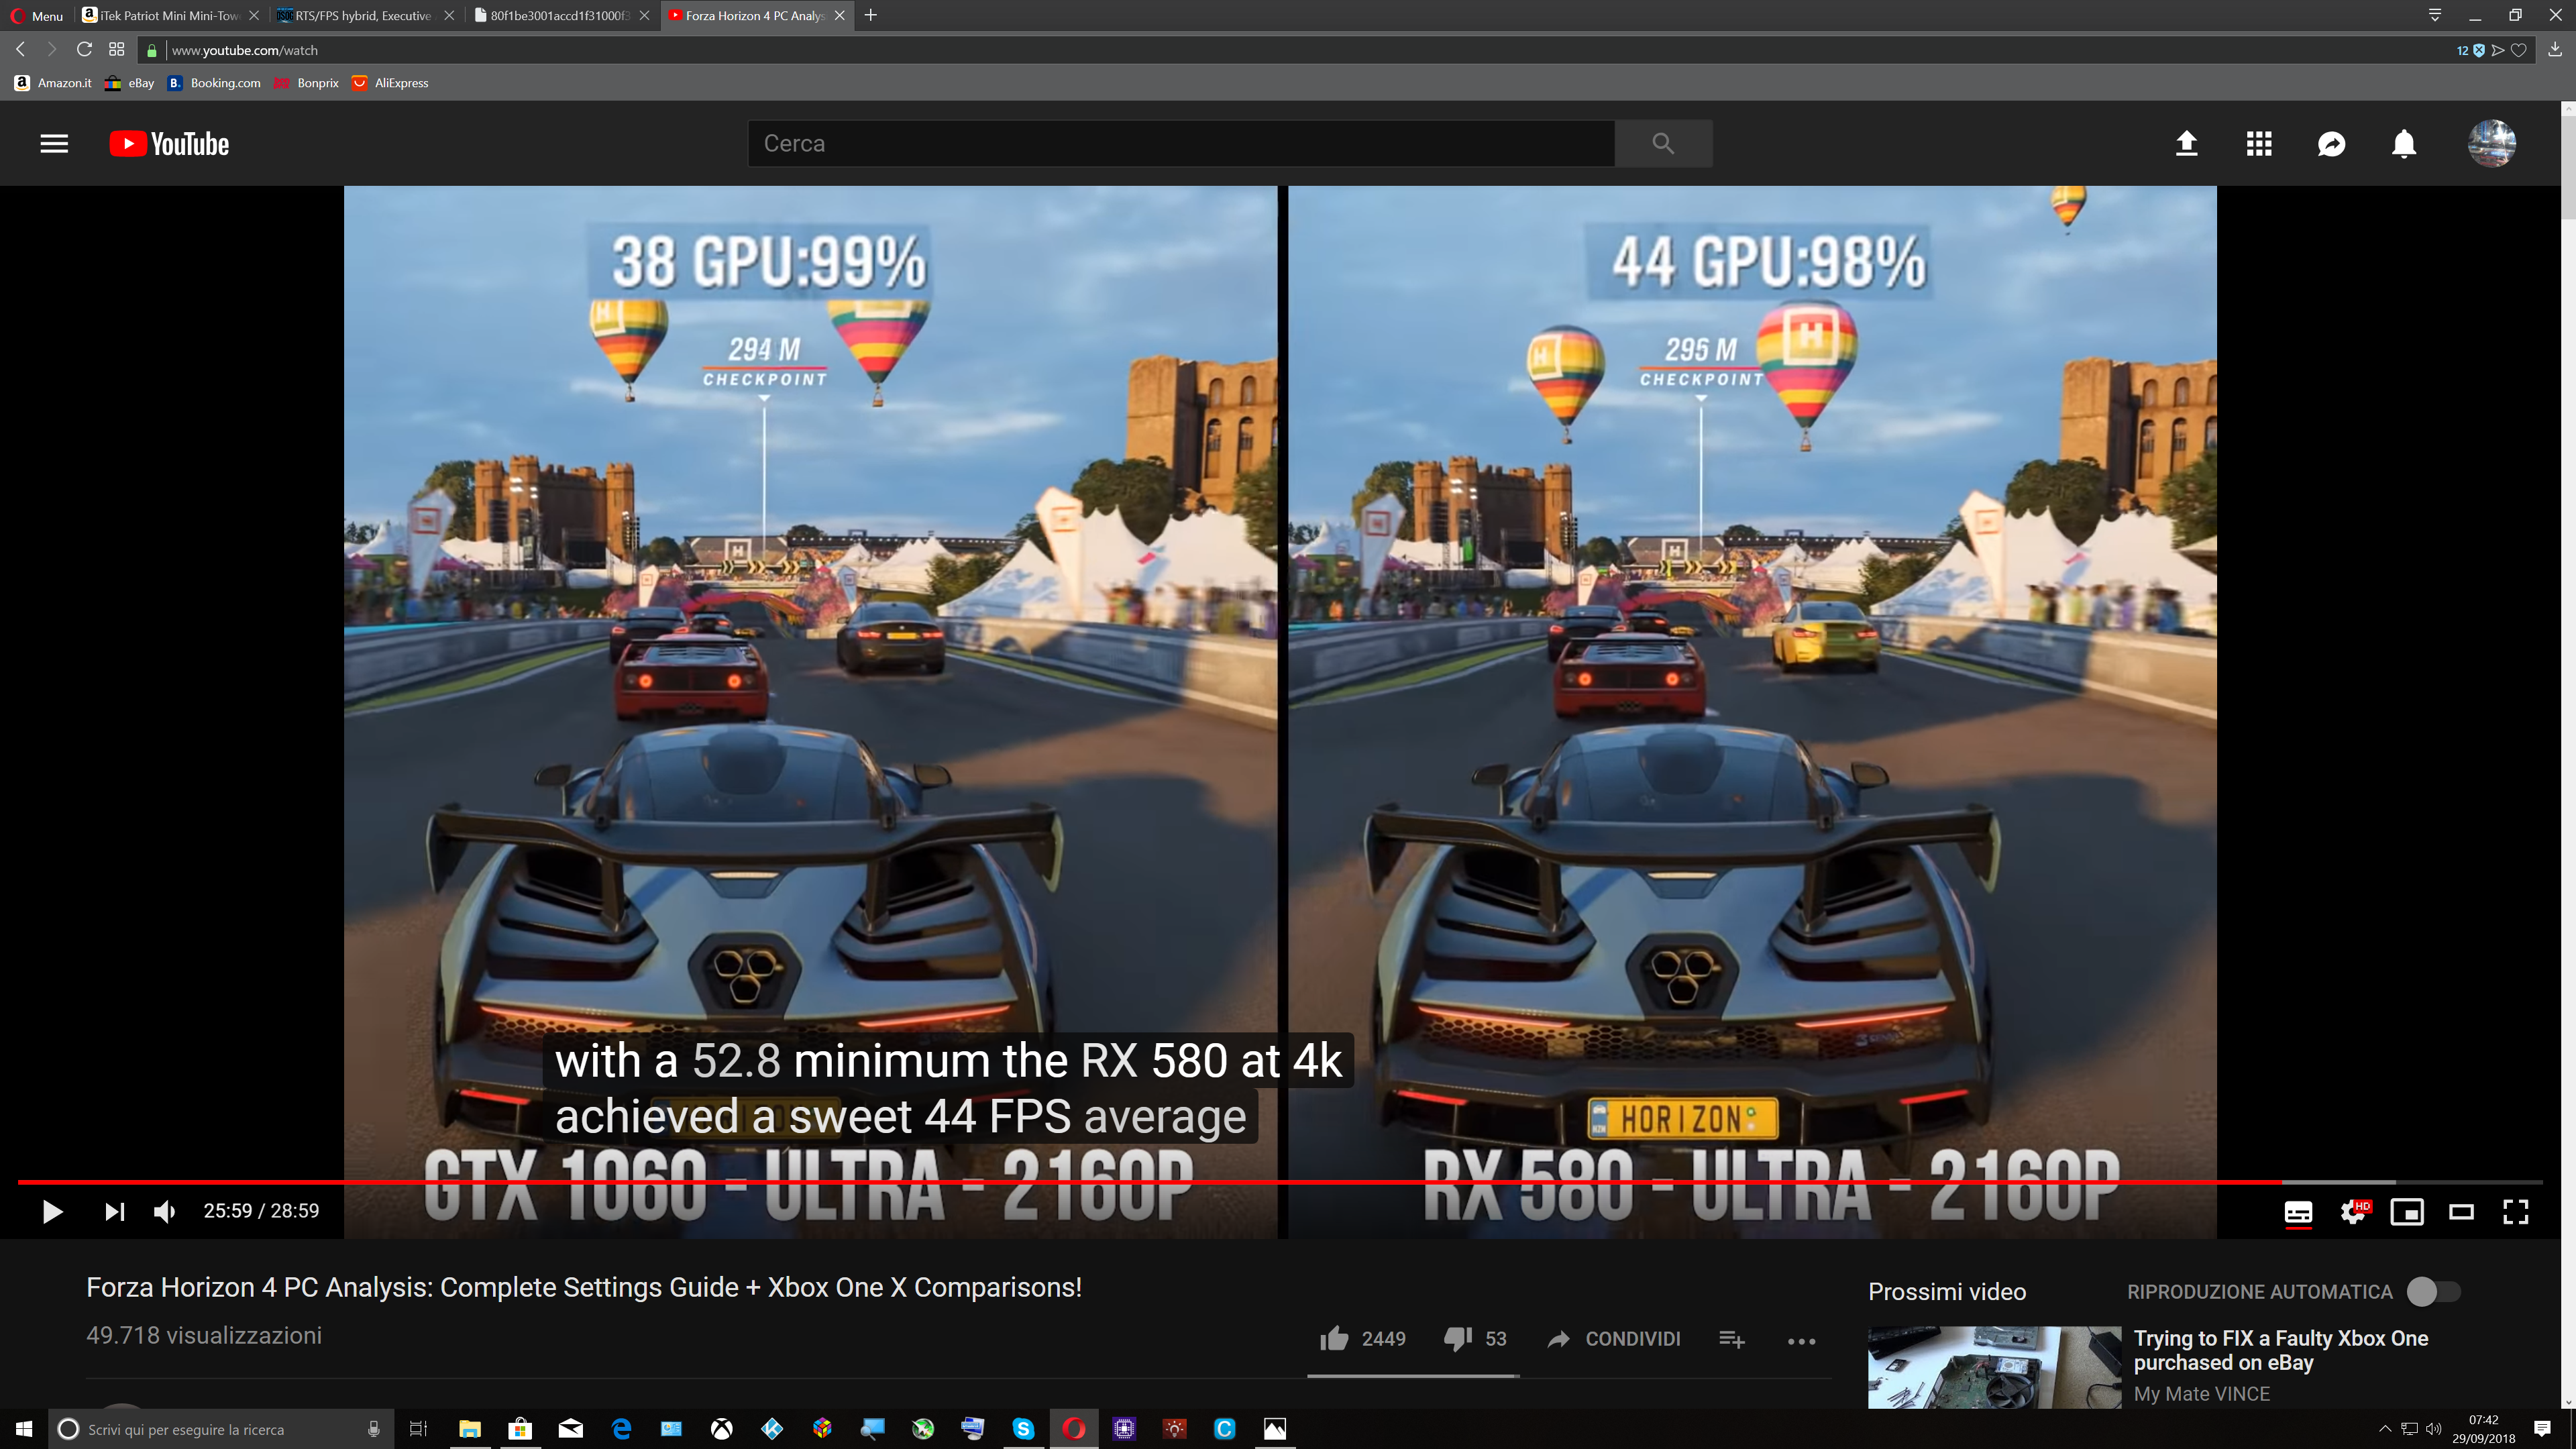
Task: Play the paused YouTube video
Action: (52, 1212)
